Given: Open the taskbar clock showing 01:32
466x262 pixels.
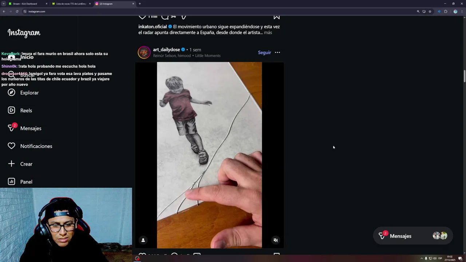Looking at the screenshot, I should point(450,258).
